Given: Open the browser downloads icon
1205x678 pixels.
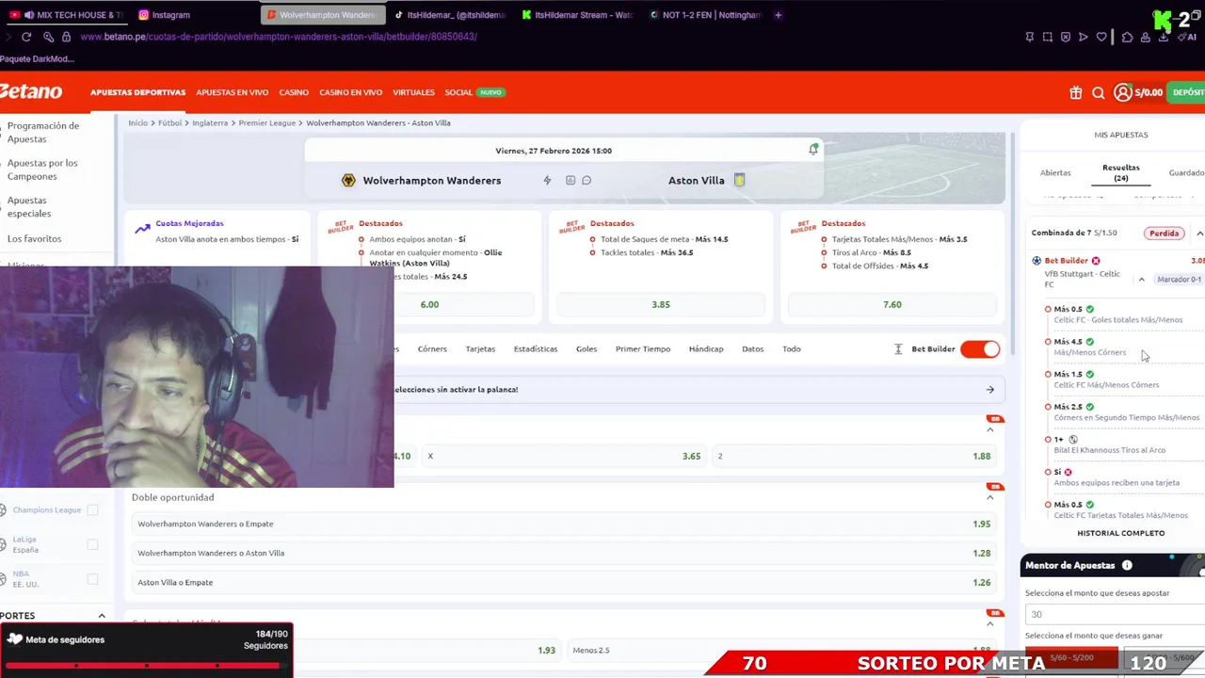Looking at the screenshot, I should (1164, 37).
